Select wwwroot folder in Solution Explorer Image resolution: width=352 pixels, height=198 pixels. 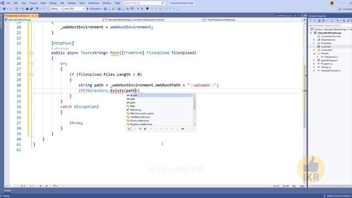[x=326, y=47]
